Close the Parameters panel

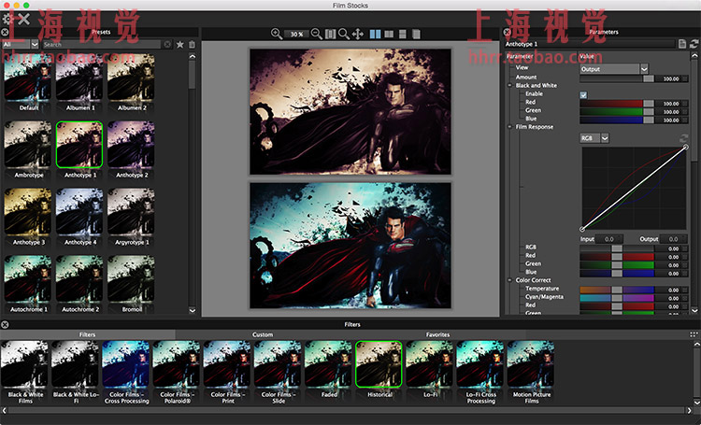[x=507, y=32]
